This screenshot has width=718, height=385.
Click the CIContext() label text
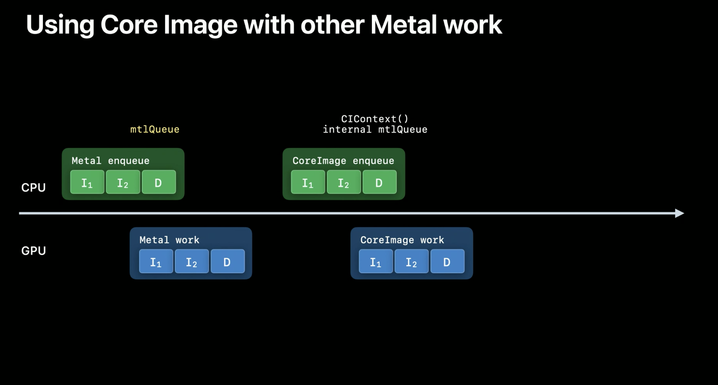375,119
